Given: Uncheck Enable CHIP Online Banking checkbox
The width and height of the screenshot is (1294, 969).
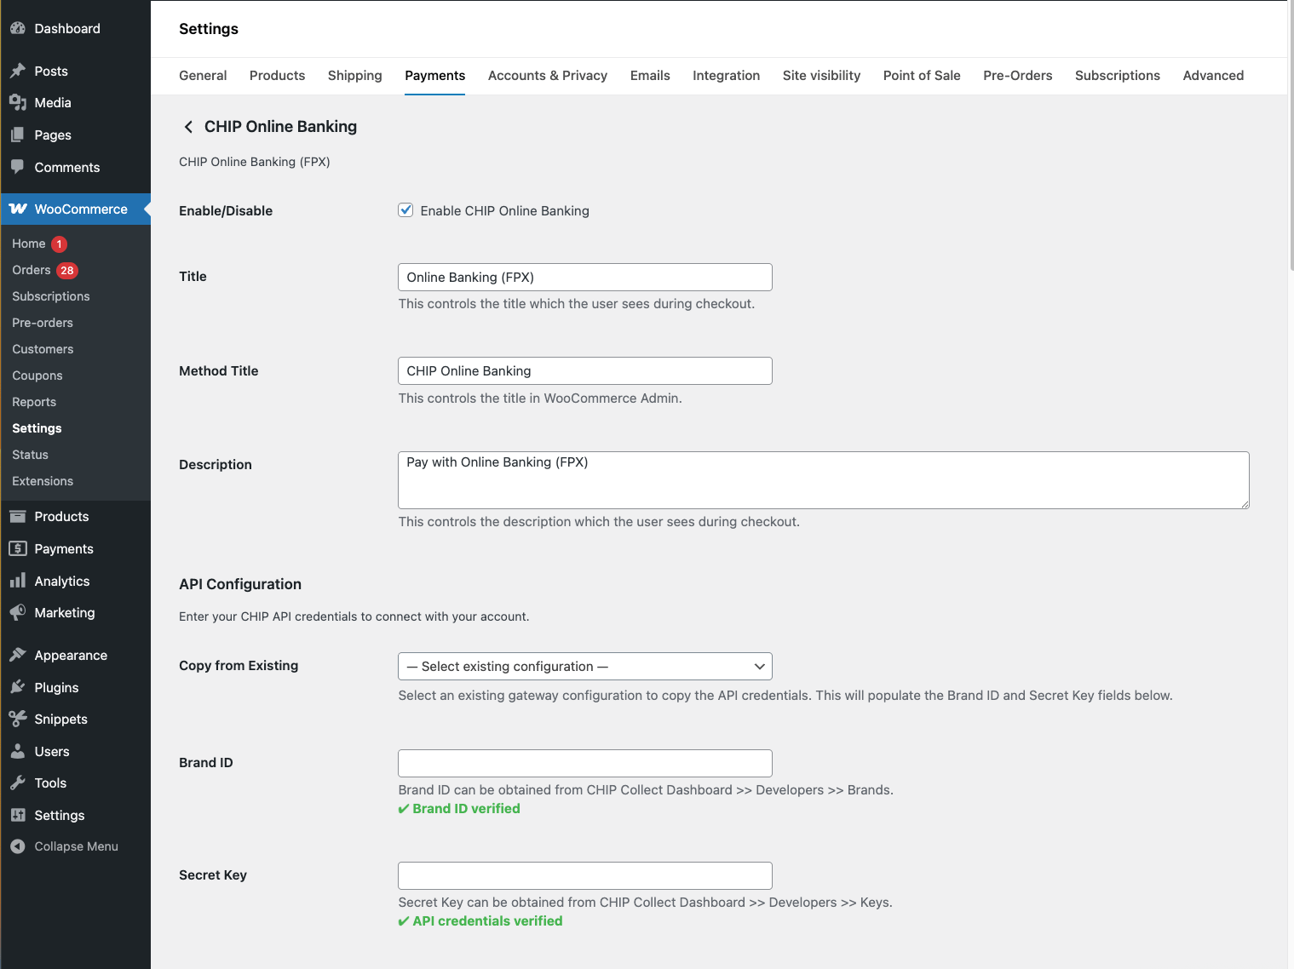Looking at the screenshot, I should (x=405, y=210).
